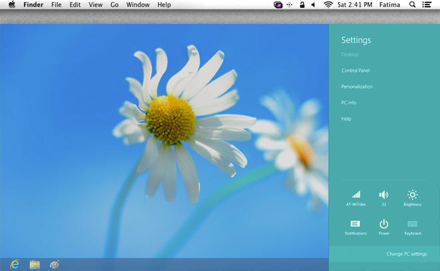
Task: Open the Apple menu
Action: coord(11,5)
